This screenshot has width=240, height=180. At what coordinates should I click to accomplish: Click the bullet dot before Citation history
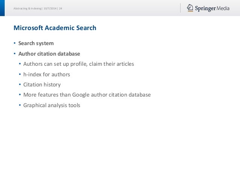tap(20, 85)
